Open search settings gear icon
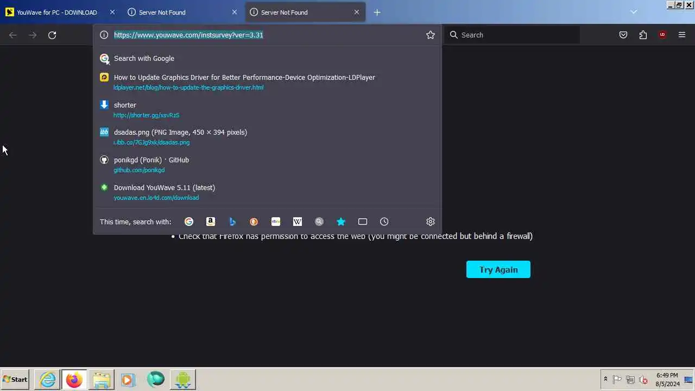The height and width of the screenshot is (391, 695). [x=431, y=222]
